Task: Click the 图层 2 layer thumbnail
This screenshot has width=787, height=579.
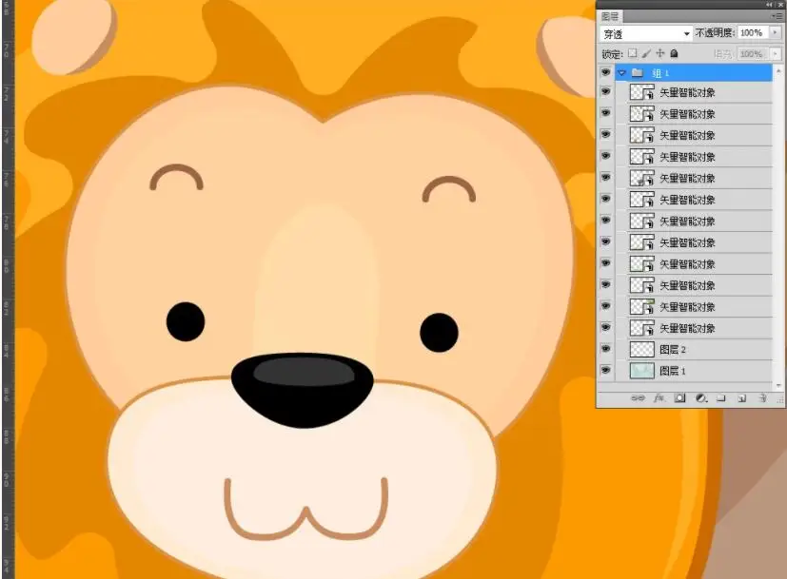Action: pos(642,350)
